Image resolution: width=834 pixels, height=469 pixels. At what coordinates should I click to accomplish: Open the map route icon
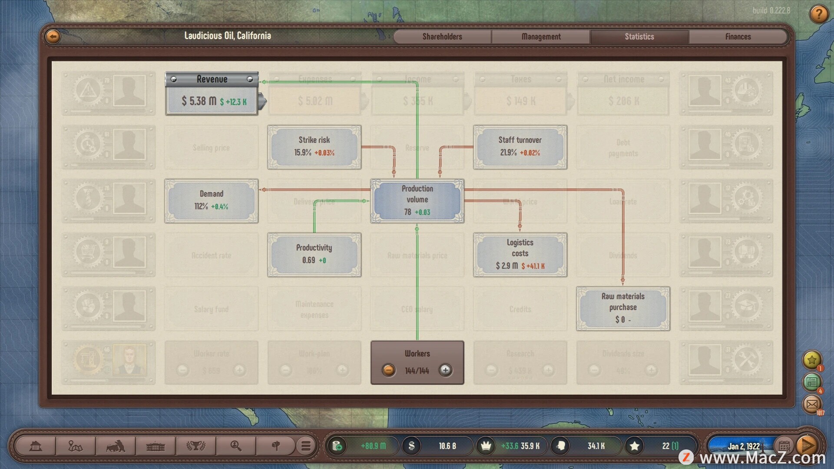click(x=75, y=446)
